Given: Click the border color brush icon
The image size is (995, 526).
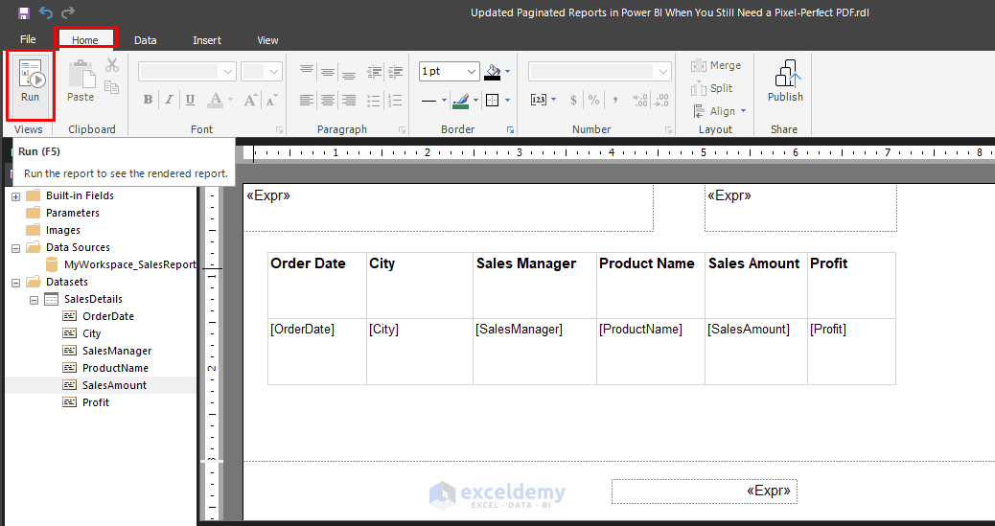Looking at the screenshot, I should (x=461, y=100).
